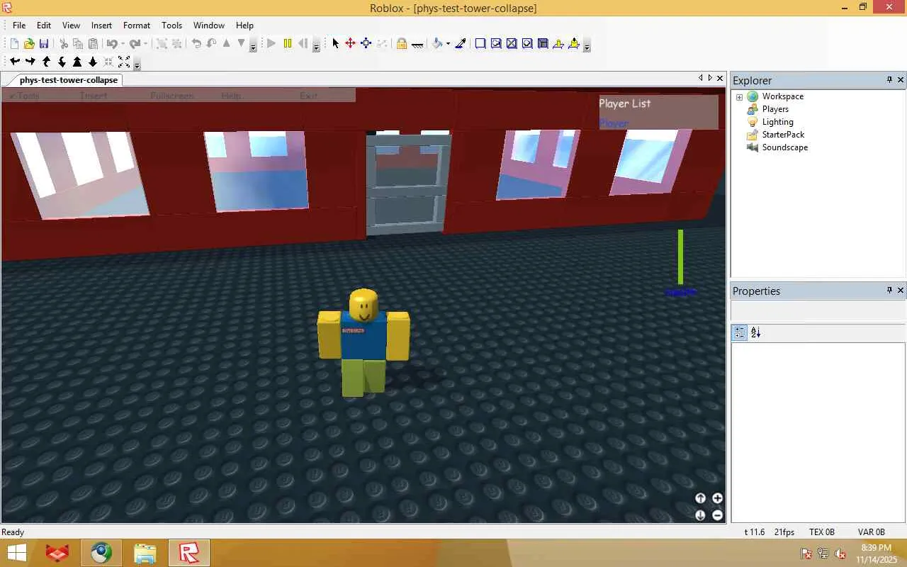Viewport: 907px width, 567px height.
Task: Pin the Properties panel with the pushpin
Action: pos(889,290)
